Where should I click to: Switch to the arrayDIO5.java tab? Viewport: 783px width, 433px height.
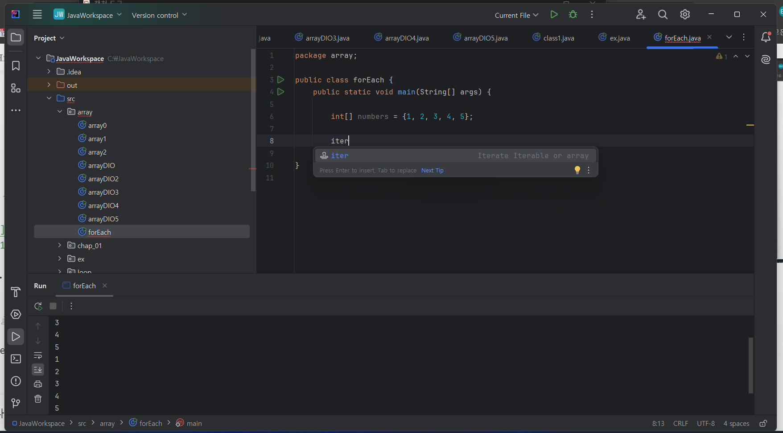coord(481,38)
